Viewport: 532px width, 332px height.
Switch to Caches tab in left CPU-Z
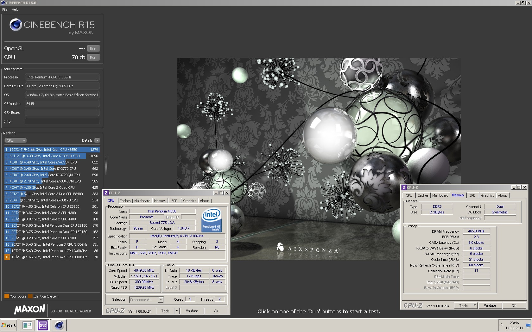[125, 201]
